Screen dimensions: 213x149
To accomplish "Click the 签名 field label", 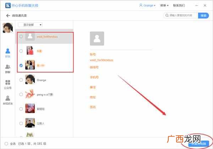I will pos(93,107).
